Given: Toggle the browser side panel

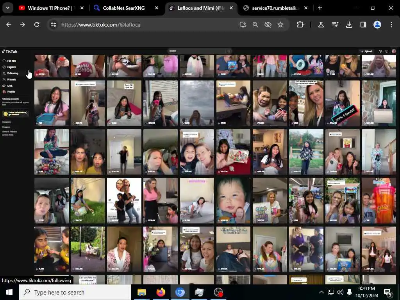Looking at the screenshot, I should click(363, 25).
